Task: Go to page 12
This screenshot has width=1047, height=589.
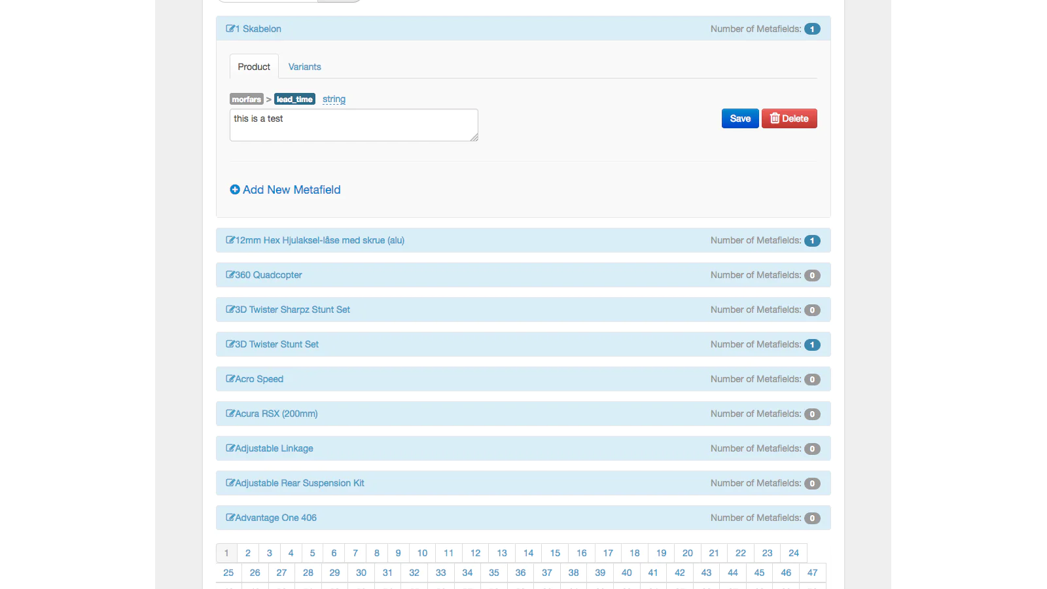Action: tap(476, 553)
